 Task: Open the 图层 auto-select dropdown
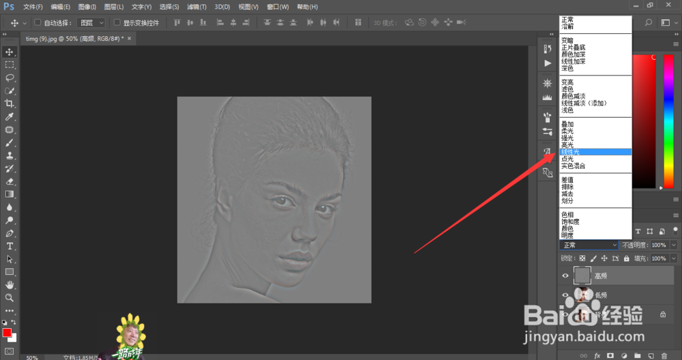click(91, 22)
